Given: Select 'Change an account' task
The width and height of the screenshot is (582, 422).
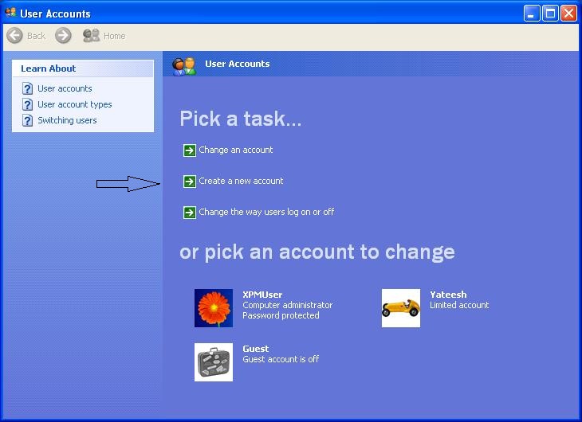Looking at the screenshot, I should point(236,150).
